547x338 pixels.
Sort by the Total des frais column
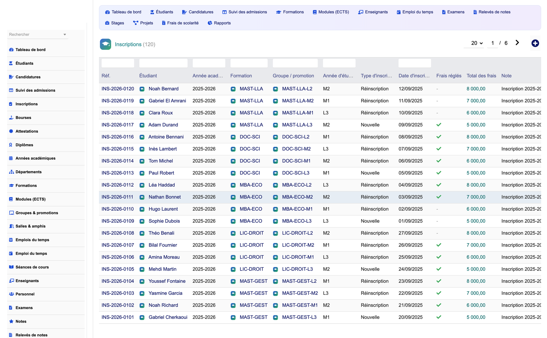pos(481,76)
